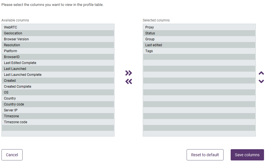Click Reset to default button
Image resolution: width=266 pixels, height=163 pixels.
tap(205, 155)
